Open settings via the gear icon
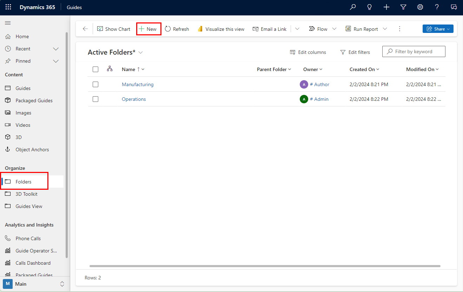This screenshot has height=292, width=463. pos(420,7)
